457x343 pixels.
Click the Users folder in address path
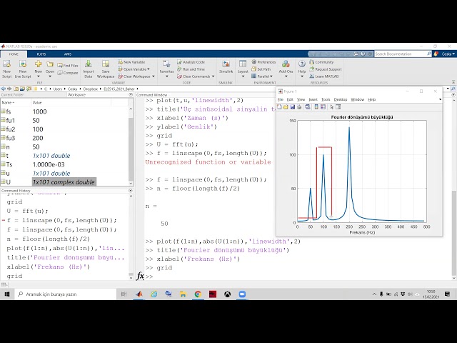(57, 89)
